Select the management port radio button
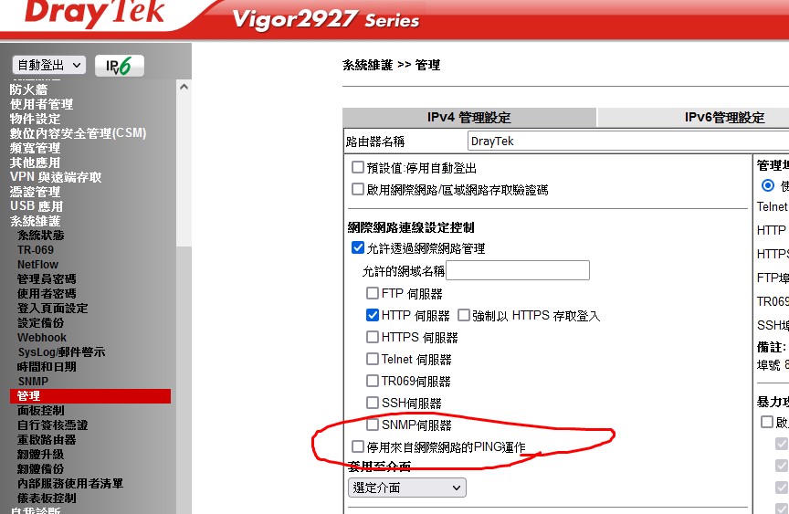The width and height of the screenshot is (789, 514). pos(767,185)
